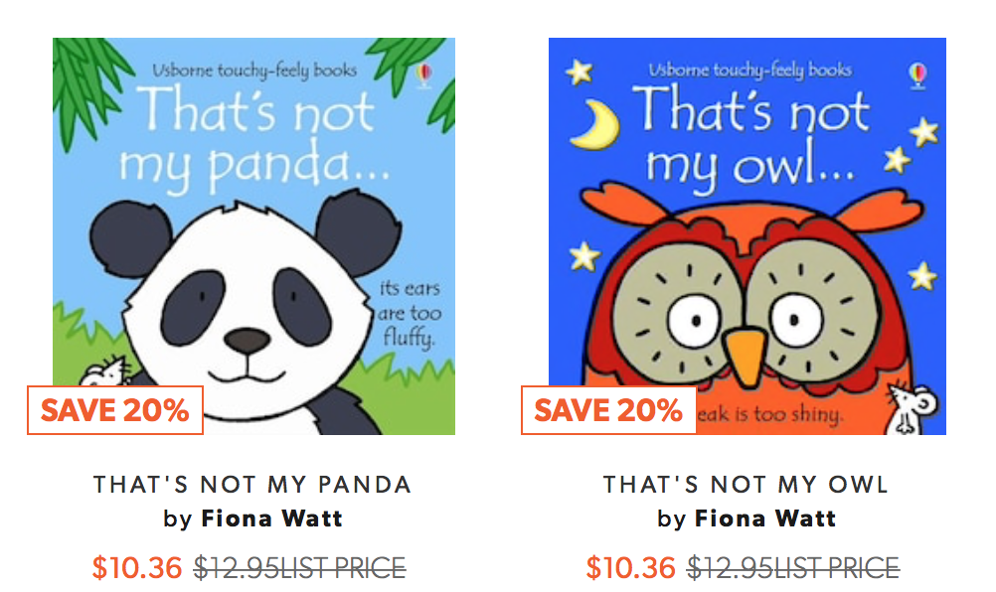The height and width of the screenshot is (592, 996).
Task: Open That's Not My Panda cover image
Action: (x=253, y=236)
